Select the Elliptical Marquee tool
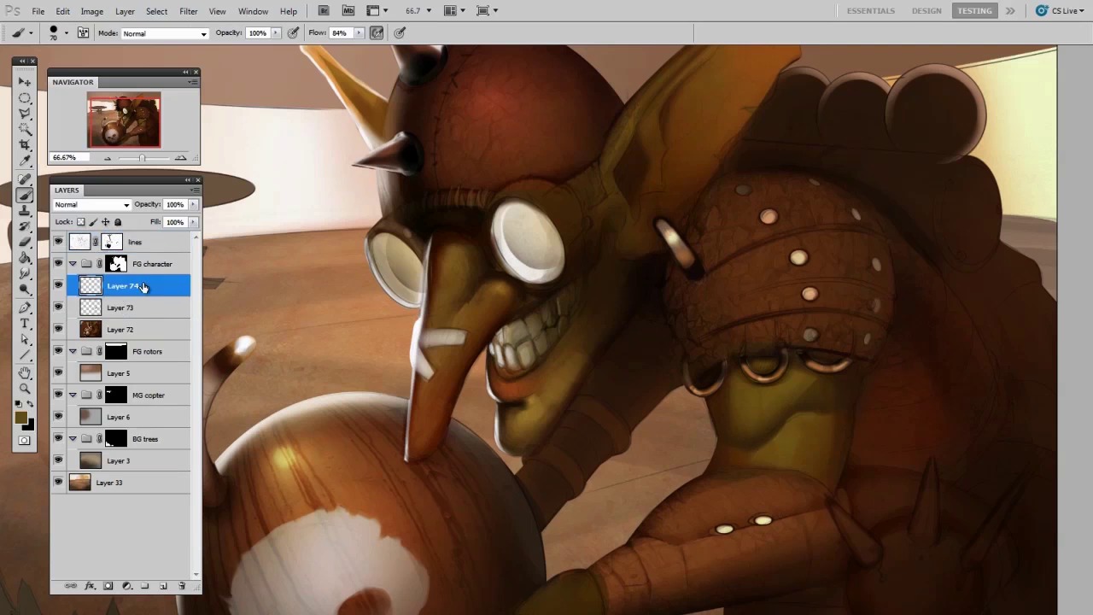The width and height of the screenshot is (1093, 615). tap(25, 97)
